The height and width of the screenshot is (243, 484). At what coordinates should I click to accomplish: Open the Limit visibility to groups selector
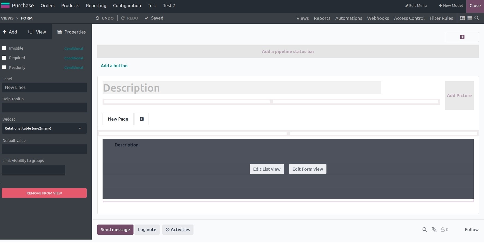pos(33,170)
